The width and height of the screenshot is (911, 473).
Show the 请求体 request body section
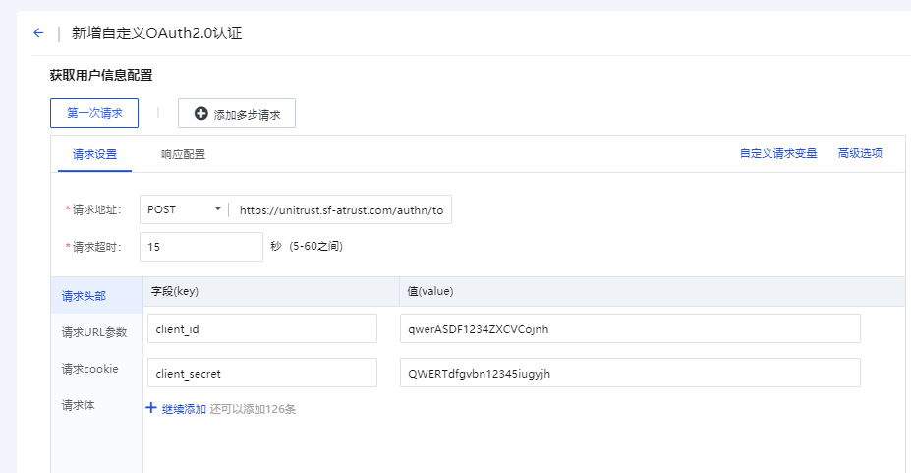coord(79,405)
